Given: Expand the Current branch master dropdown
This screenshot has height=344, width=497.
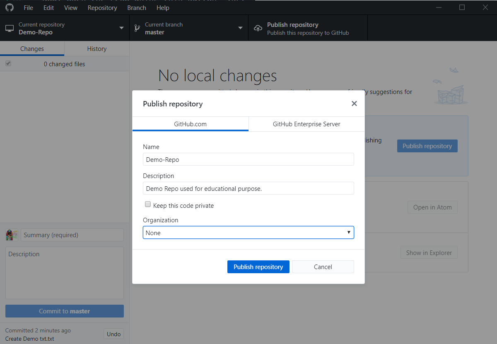Looking at the screenshot, I should 189,28.
